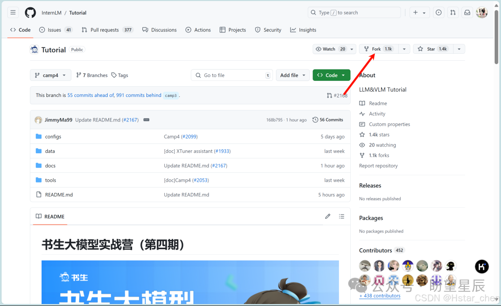Open the configs folder

coord(53,137)
